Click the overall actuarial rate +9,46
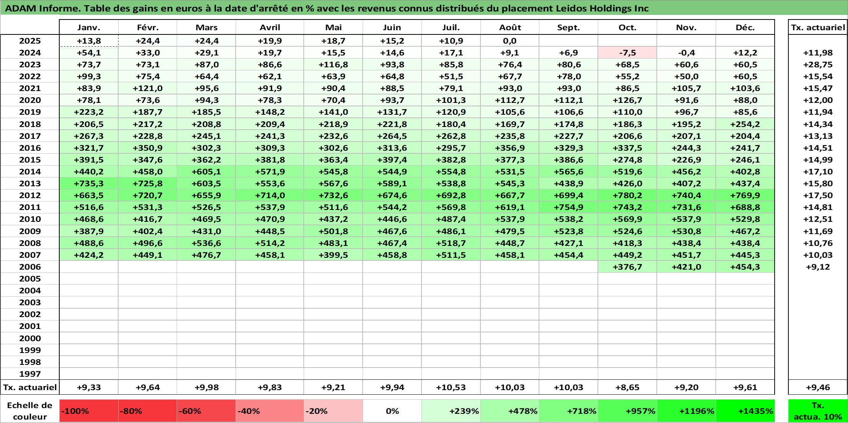Screen dimensions: 848x423 pos(818,387)
